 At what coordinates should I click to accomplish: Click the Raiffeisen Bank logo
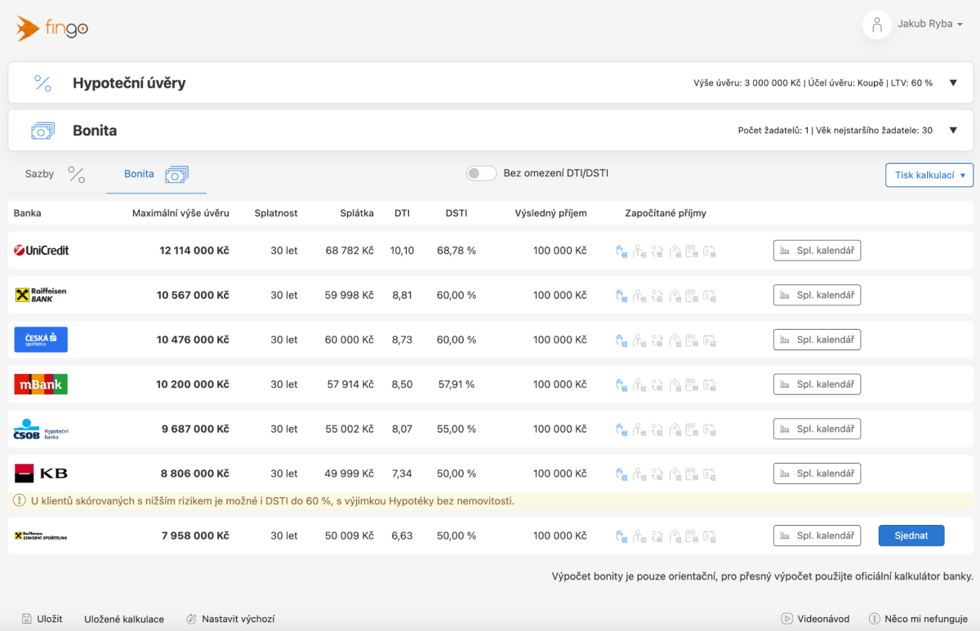tap(41, 295)
